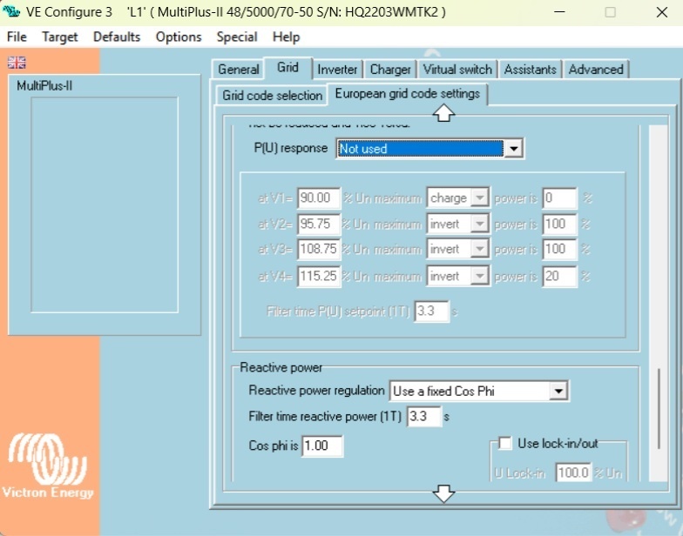
Task: Click the V1 power percentage field showing 0
Action: [x=559, y=198]
